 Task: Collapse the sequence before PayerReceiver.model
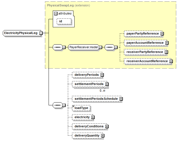pyautogui.click(x=64, y=47)
